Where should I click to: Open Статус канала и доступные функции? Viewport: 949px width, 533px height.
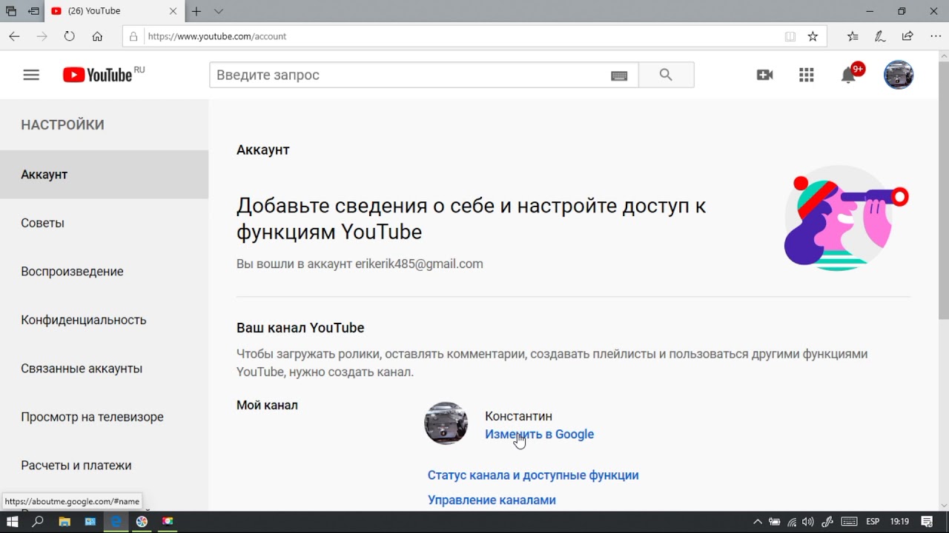click(533, 475)
